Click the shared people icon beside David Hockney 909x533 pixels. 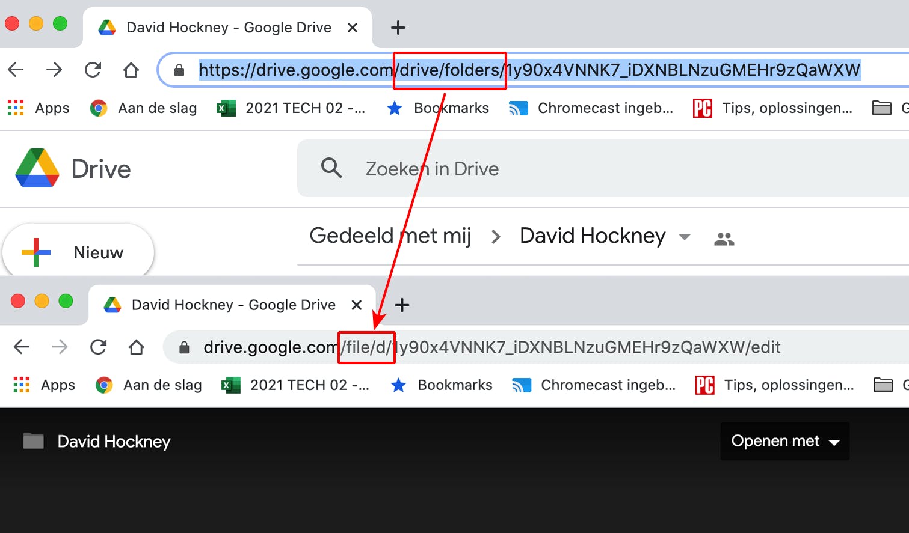pos(724,239)
